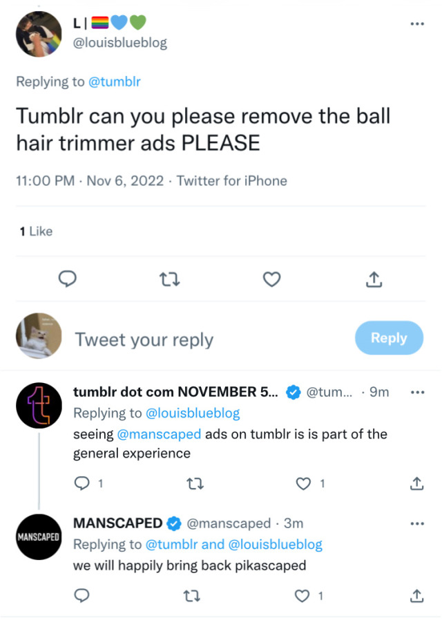442x625 pixels.
Task: Like the MANSCAPED pikascaped tweet
Action: click(303, 594)
